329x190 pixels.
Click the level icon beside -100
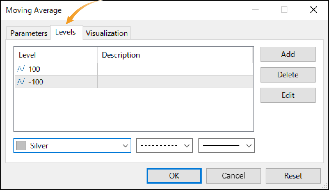tap(21, 82)
